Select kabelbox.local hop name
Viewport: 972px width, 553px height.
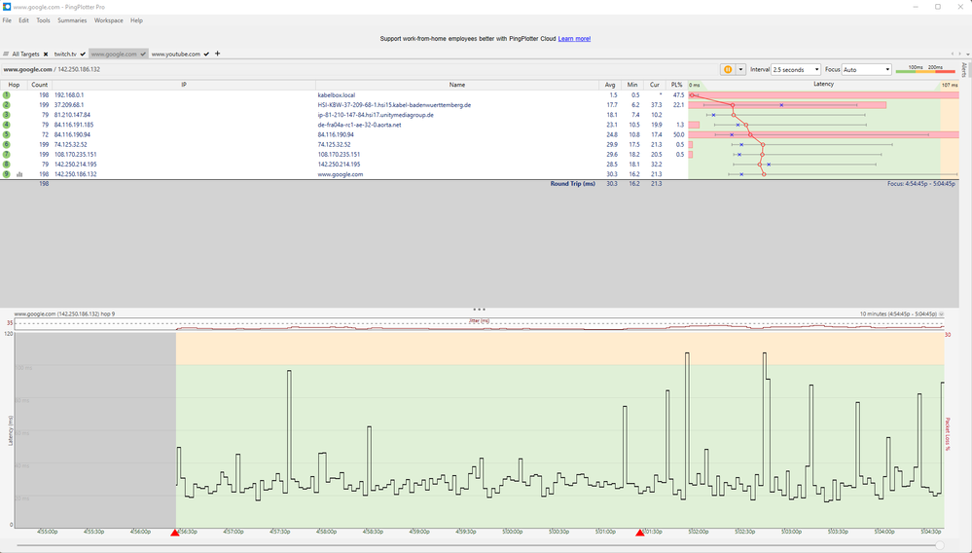click(x=336, y=94)
